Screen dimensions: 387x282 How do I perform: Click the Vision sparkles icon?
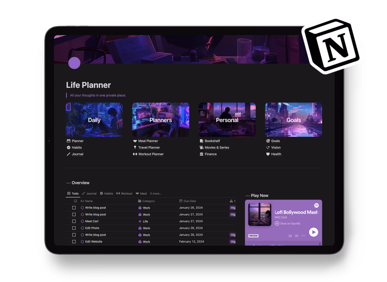tap(268, 147)
